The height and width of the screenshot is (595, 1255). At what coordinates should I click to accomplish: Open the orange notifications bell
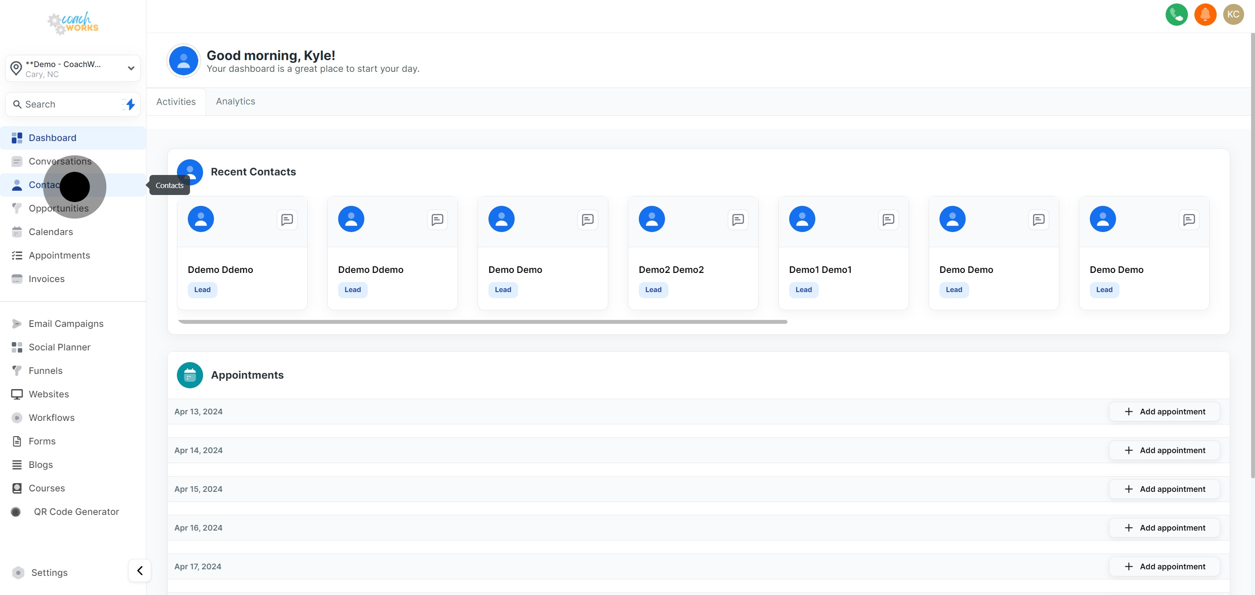point(1205,15)
